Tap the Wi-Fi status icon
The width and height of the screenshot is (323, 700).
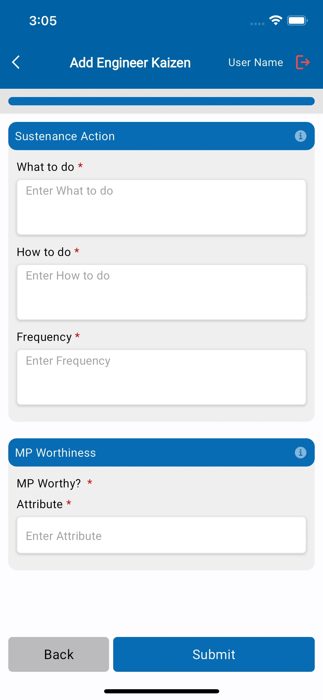[276, 20]
